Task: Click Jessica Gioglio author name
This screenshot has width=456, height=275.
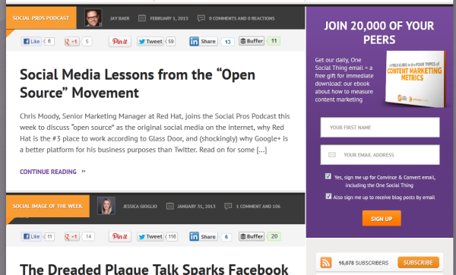Action: (140, 207)
